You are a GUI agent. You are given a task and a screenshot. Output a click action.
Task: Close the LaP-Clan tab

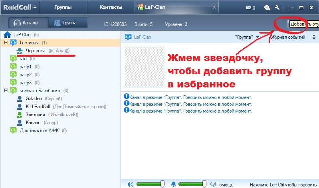pos(215,7)
